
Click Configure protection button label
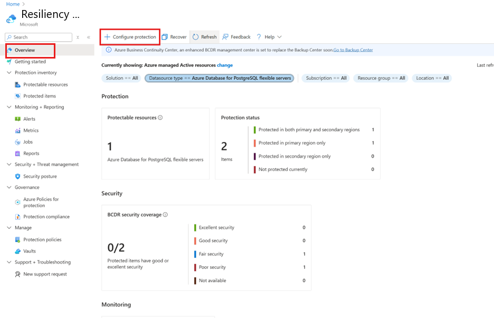tap(134, 37)
